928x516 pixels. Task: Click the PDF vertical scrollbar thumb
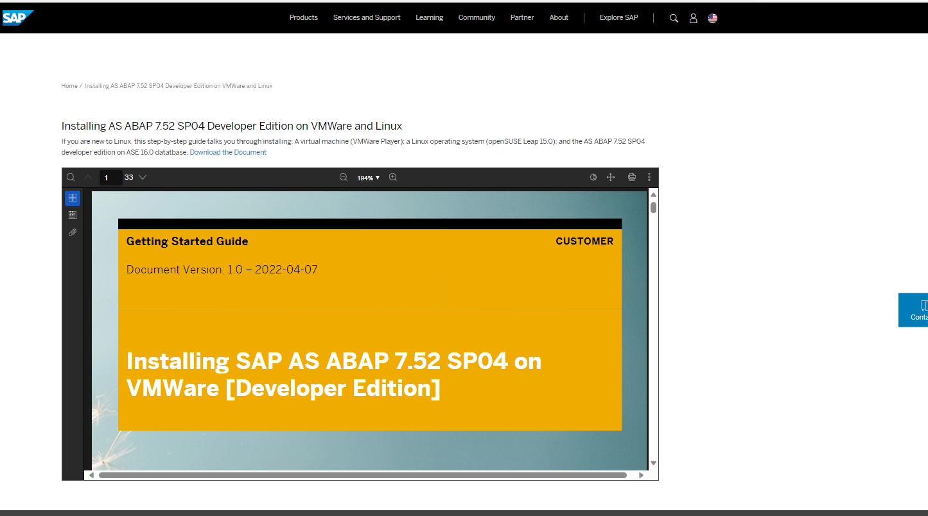coord(653,207)
